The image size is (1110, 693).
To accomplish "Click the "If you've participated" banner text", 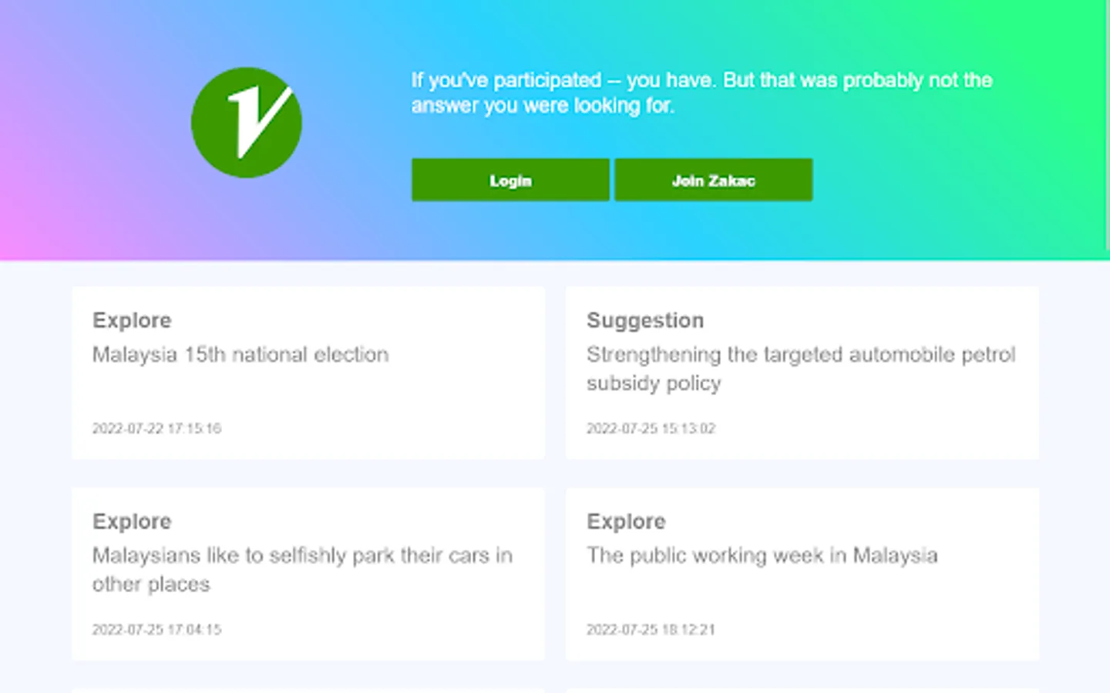I will [701, 92].
